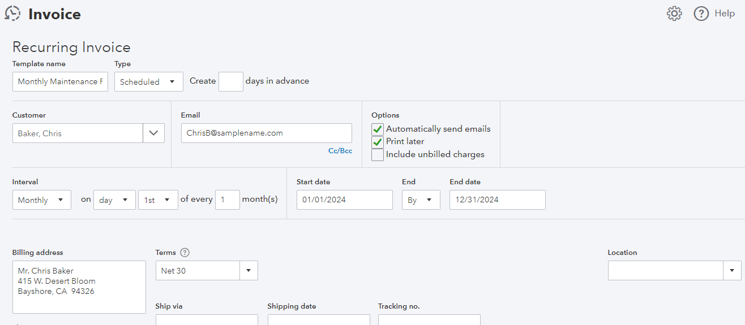745x325 pixels.
Task: Open the '1st' dropdown in interval
Action: 158,200
